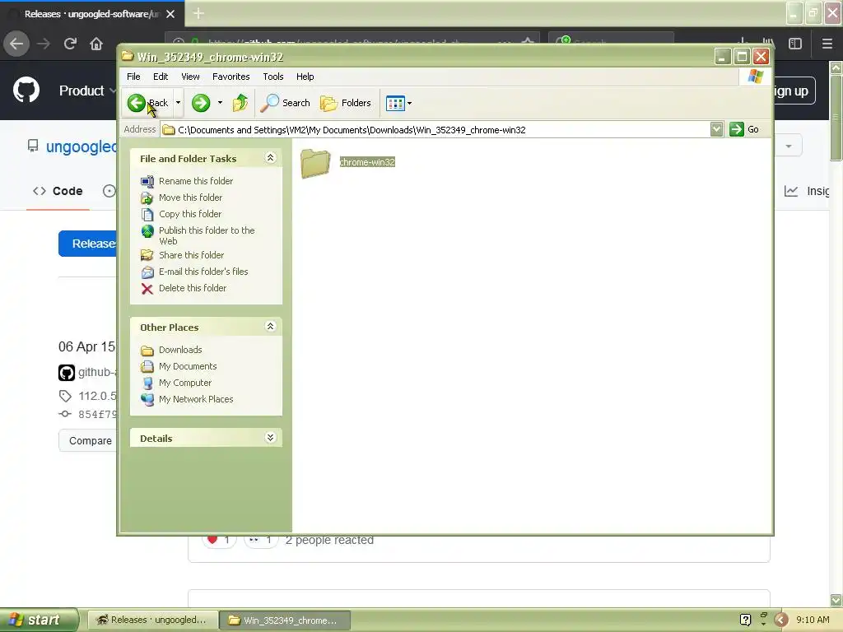Click the red X delete icon
The height and width of the screenshot is (632, 843).
point(147,289)
